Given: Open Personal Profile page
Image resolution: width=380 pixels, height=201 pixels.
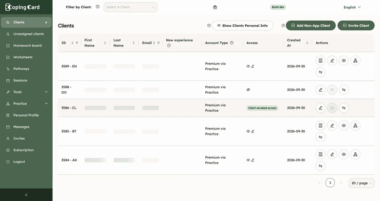Looking at the screenshot, I should [26, 115].
